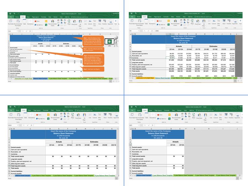The image size is (248, 186).
Task: Open File tab in the orange-callout instructions window
Action: [11, 17]
